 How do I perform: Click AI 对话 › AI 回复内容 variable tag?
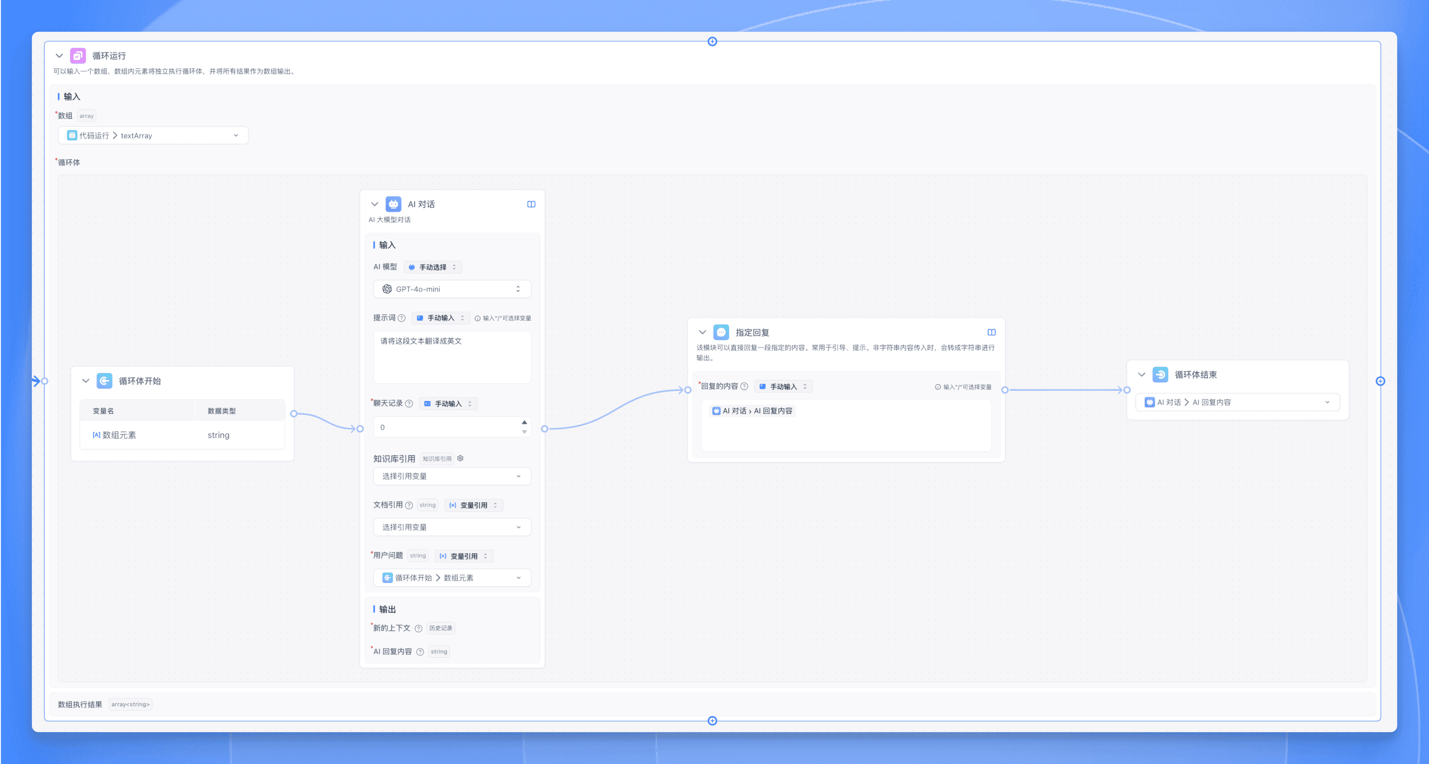point(753,411)
